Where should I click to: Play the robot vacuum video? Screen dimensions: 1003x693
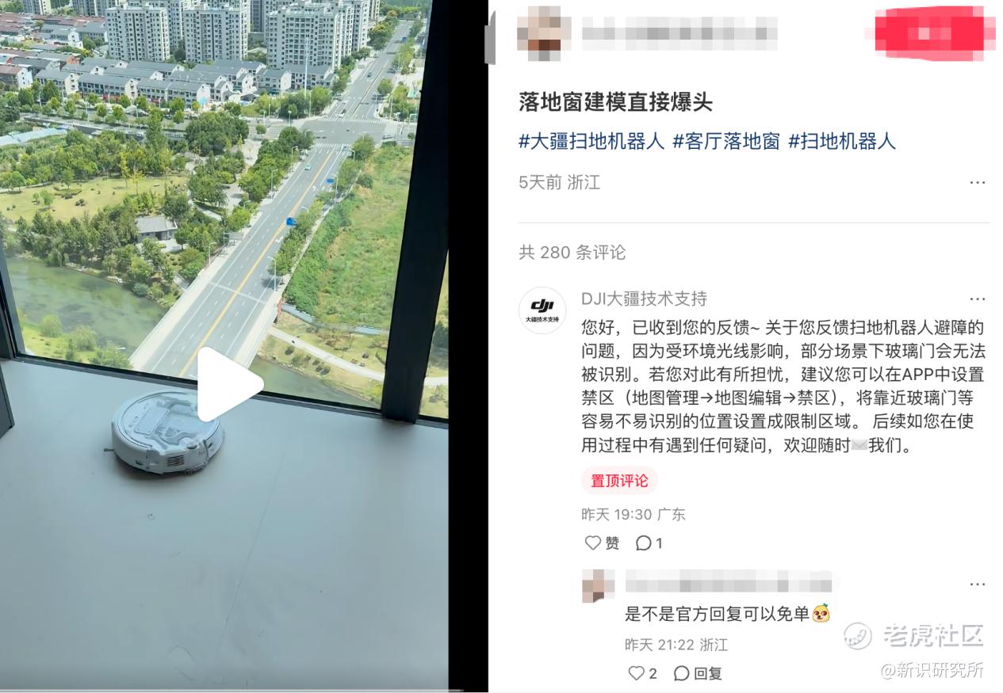pos(229,385)
